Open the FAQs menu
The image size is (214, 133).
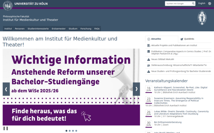coord(97,29)
